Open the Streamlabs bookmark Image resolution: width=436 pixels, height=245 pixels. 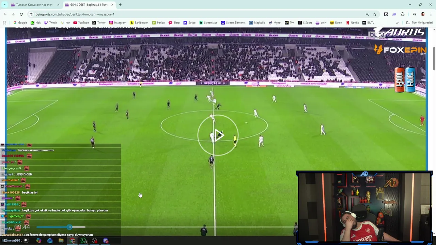pos(208,23)
